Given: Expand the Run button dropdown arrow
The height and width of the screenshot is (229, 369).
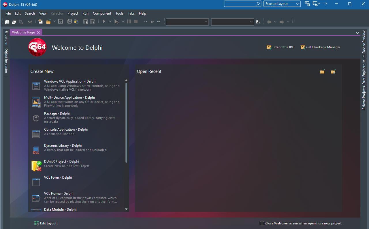Looking at the screenshot, I should (x=110, y=22).
